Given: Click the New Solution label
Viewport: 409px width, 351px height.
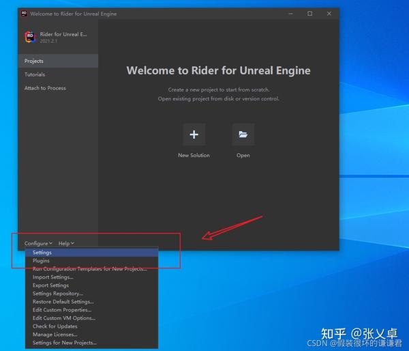Looking at the screenshot, I should pyautogui.click(x=194, y=155).
